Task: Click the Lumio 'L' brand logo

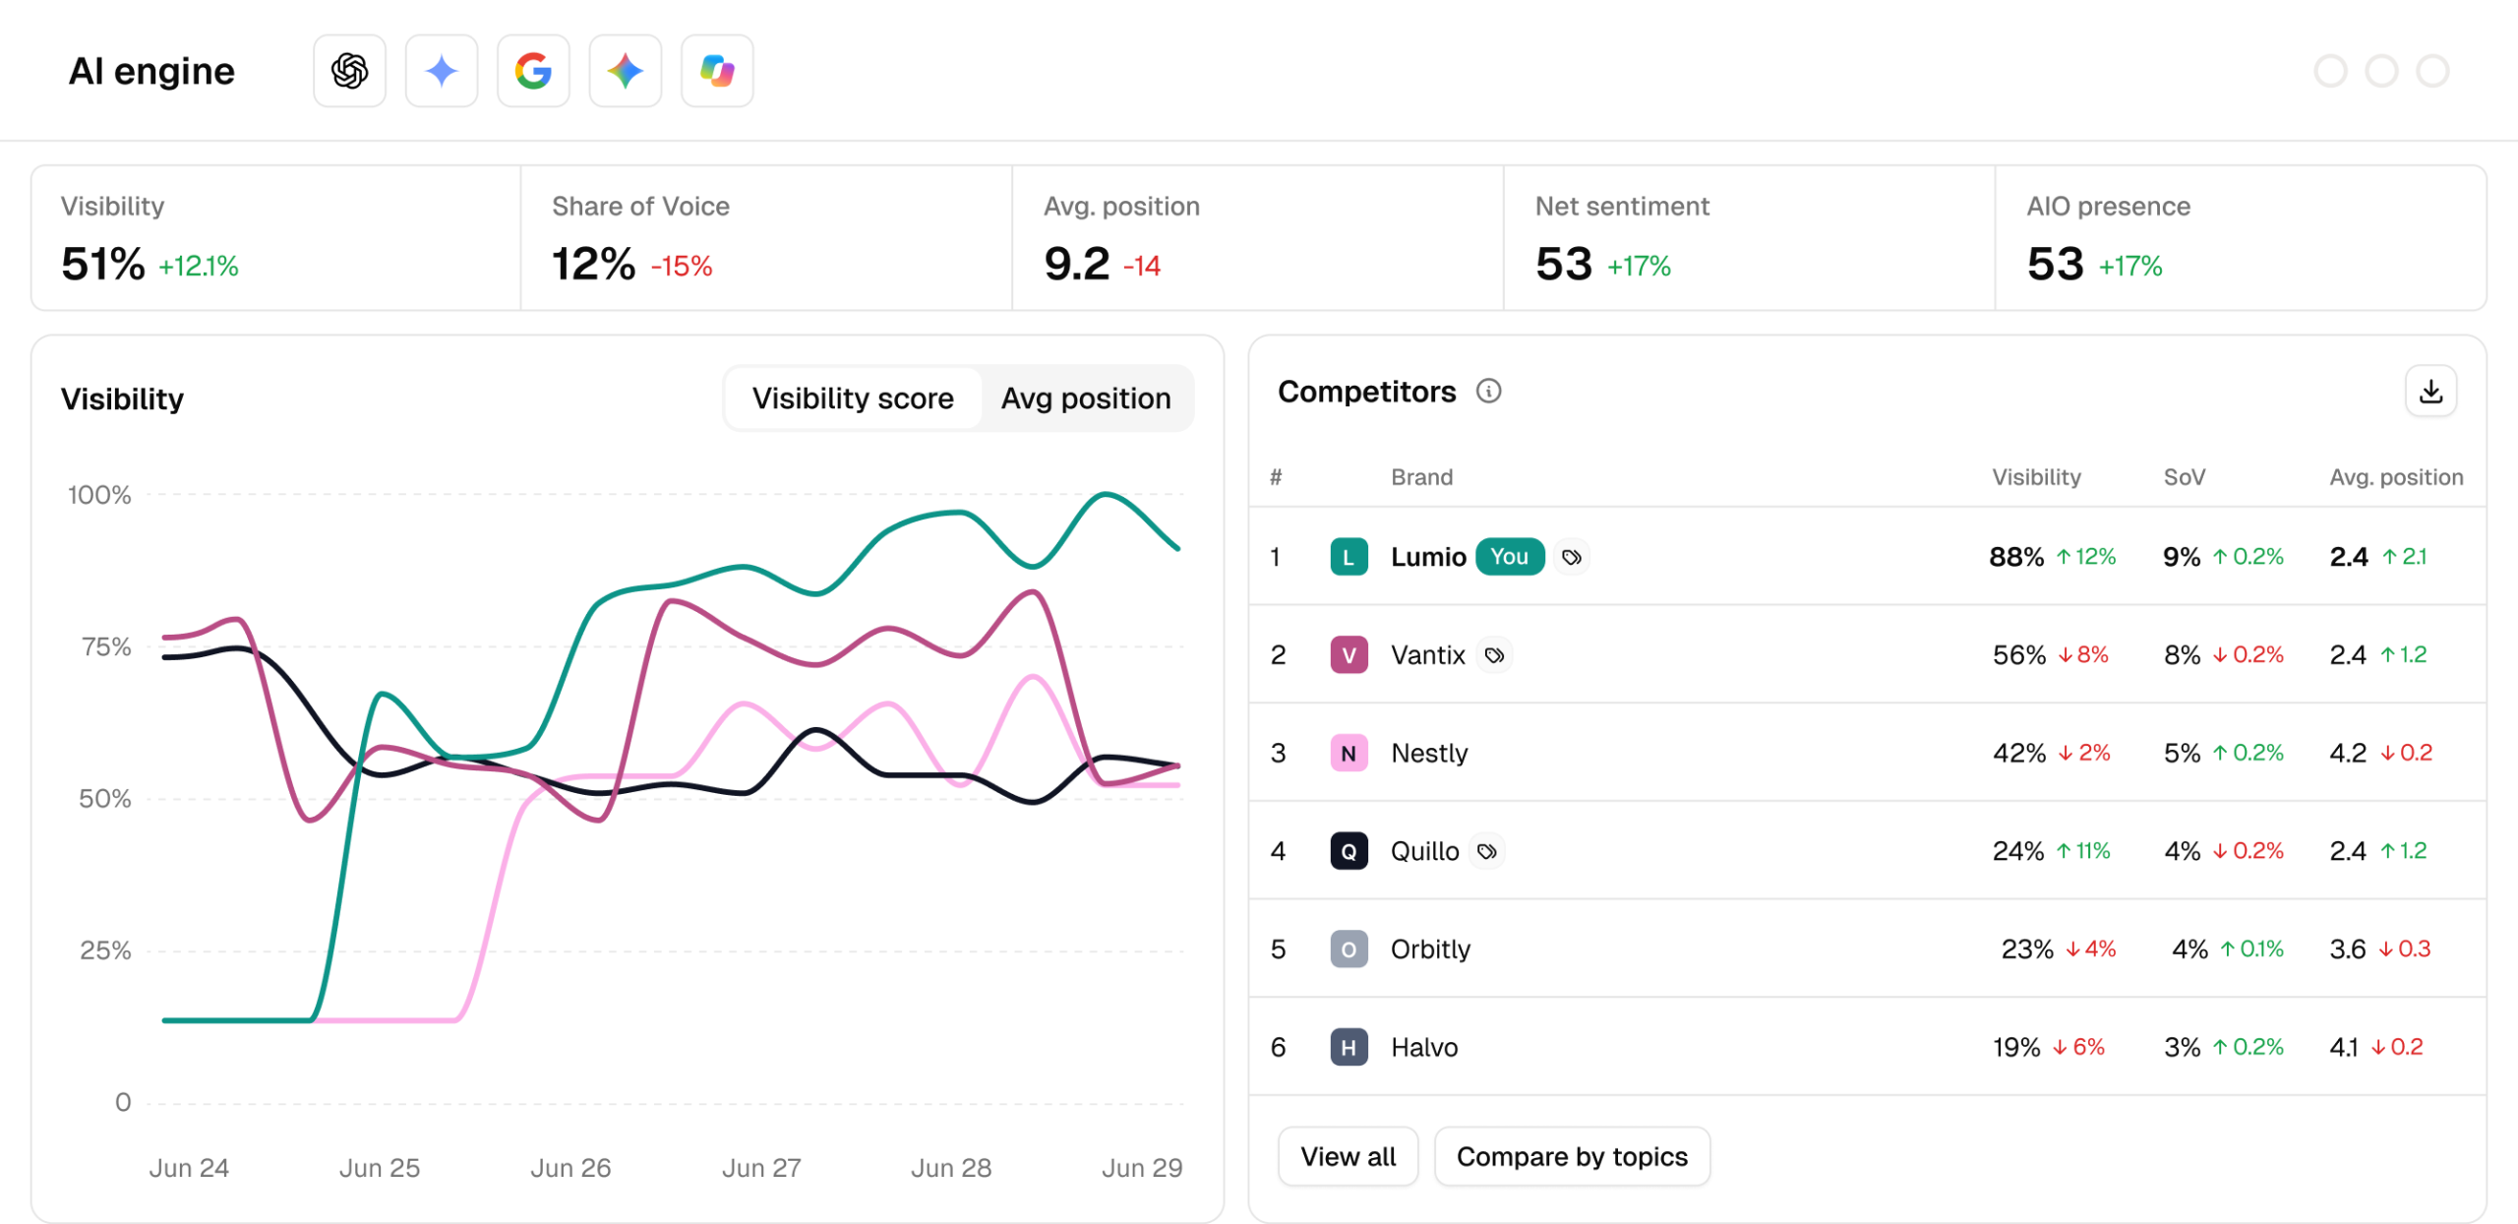Action: point(1349,557)
